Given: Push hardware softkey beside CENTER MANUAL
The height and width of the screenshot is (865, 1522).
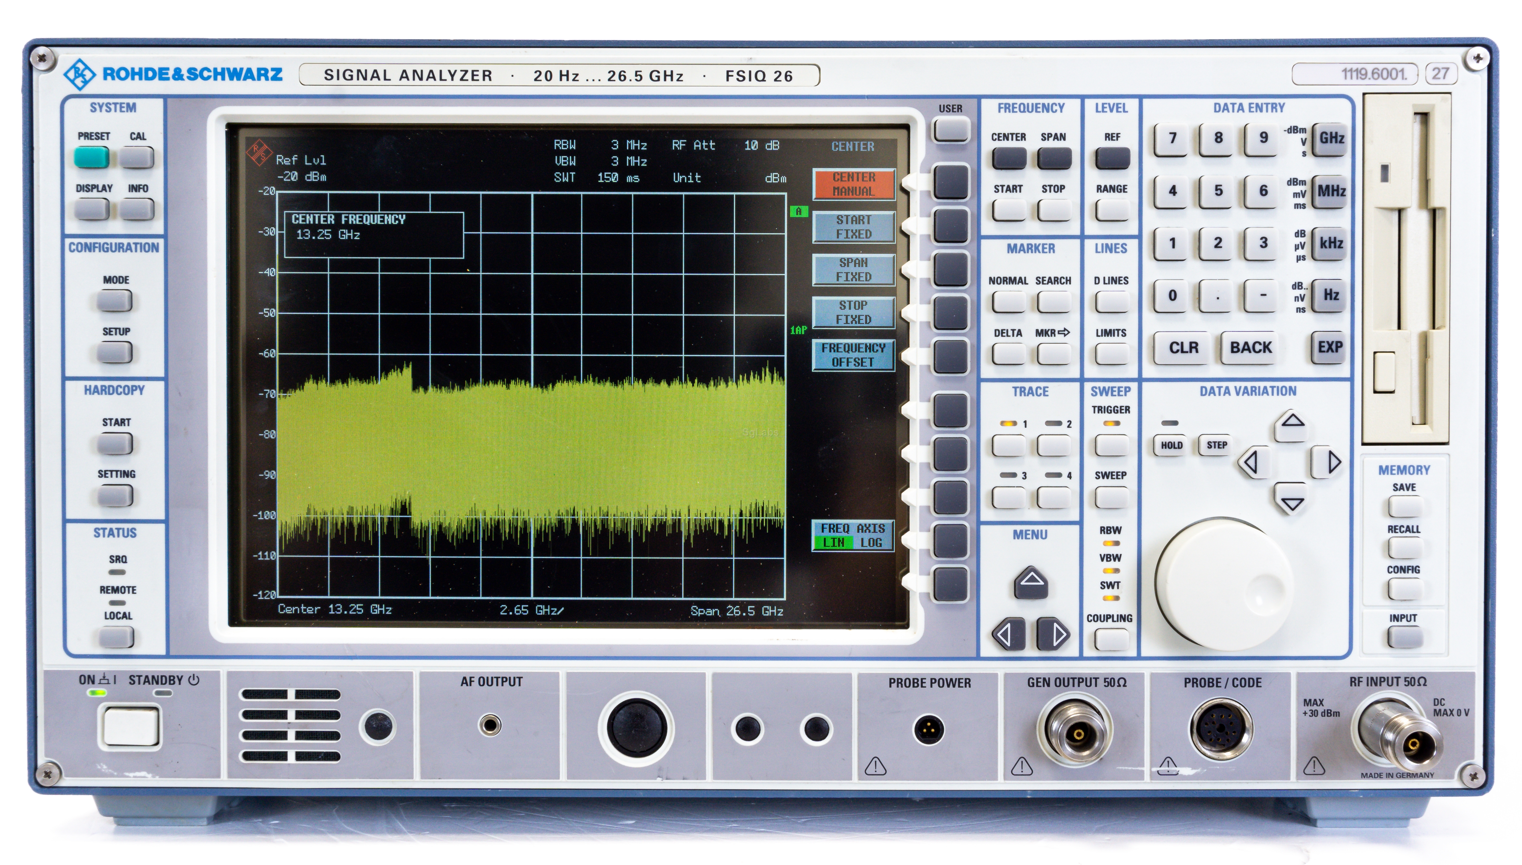Looking at the screenshot, I should 951,182.
